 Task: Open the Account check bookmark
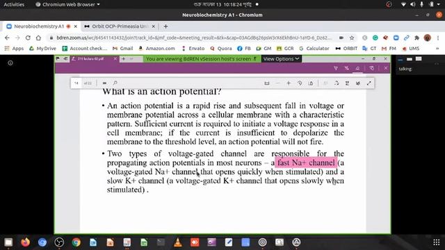pos(85,49)
